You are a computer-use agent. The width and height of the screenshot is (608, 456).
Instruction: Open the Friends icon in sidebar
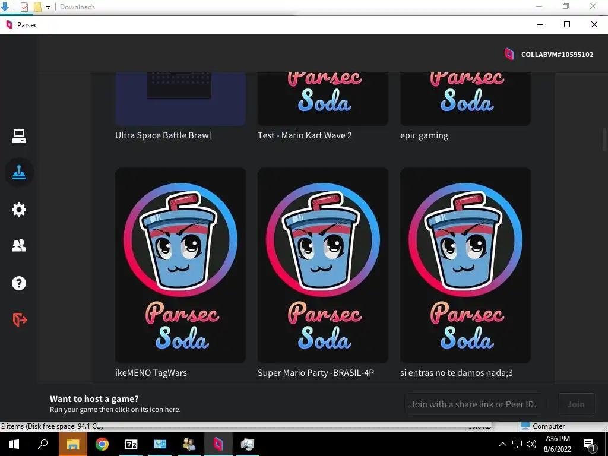click(x=18, y=245)
